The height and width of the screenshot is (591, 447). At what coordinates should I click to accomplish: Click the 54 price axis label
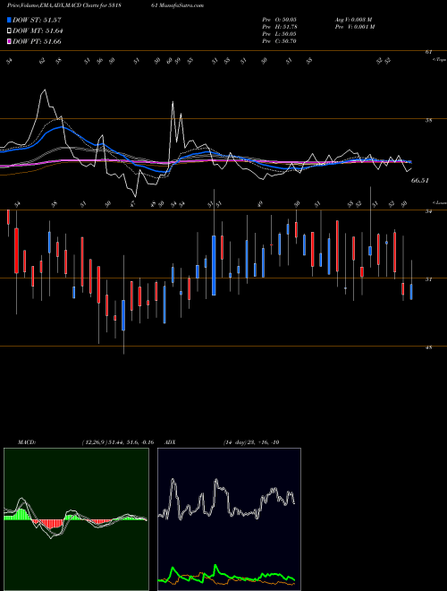(x=428, y=211)
